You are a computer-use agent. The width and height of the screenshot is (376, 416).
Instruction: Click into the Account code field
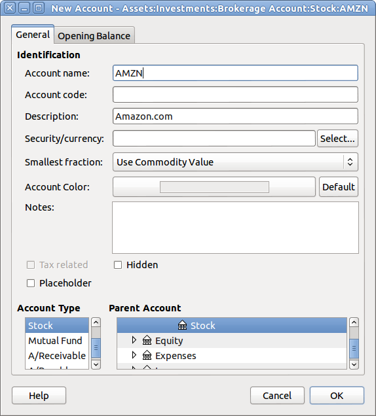coord(235,95)
